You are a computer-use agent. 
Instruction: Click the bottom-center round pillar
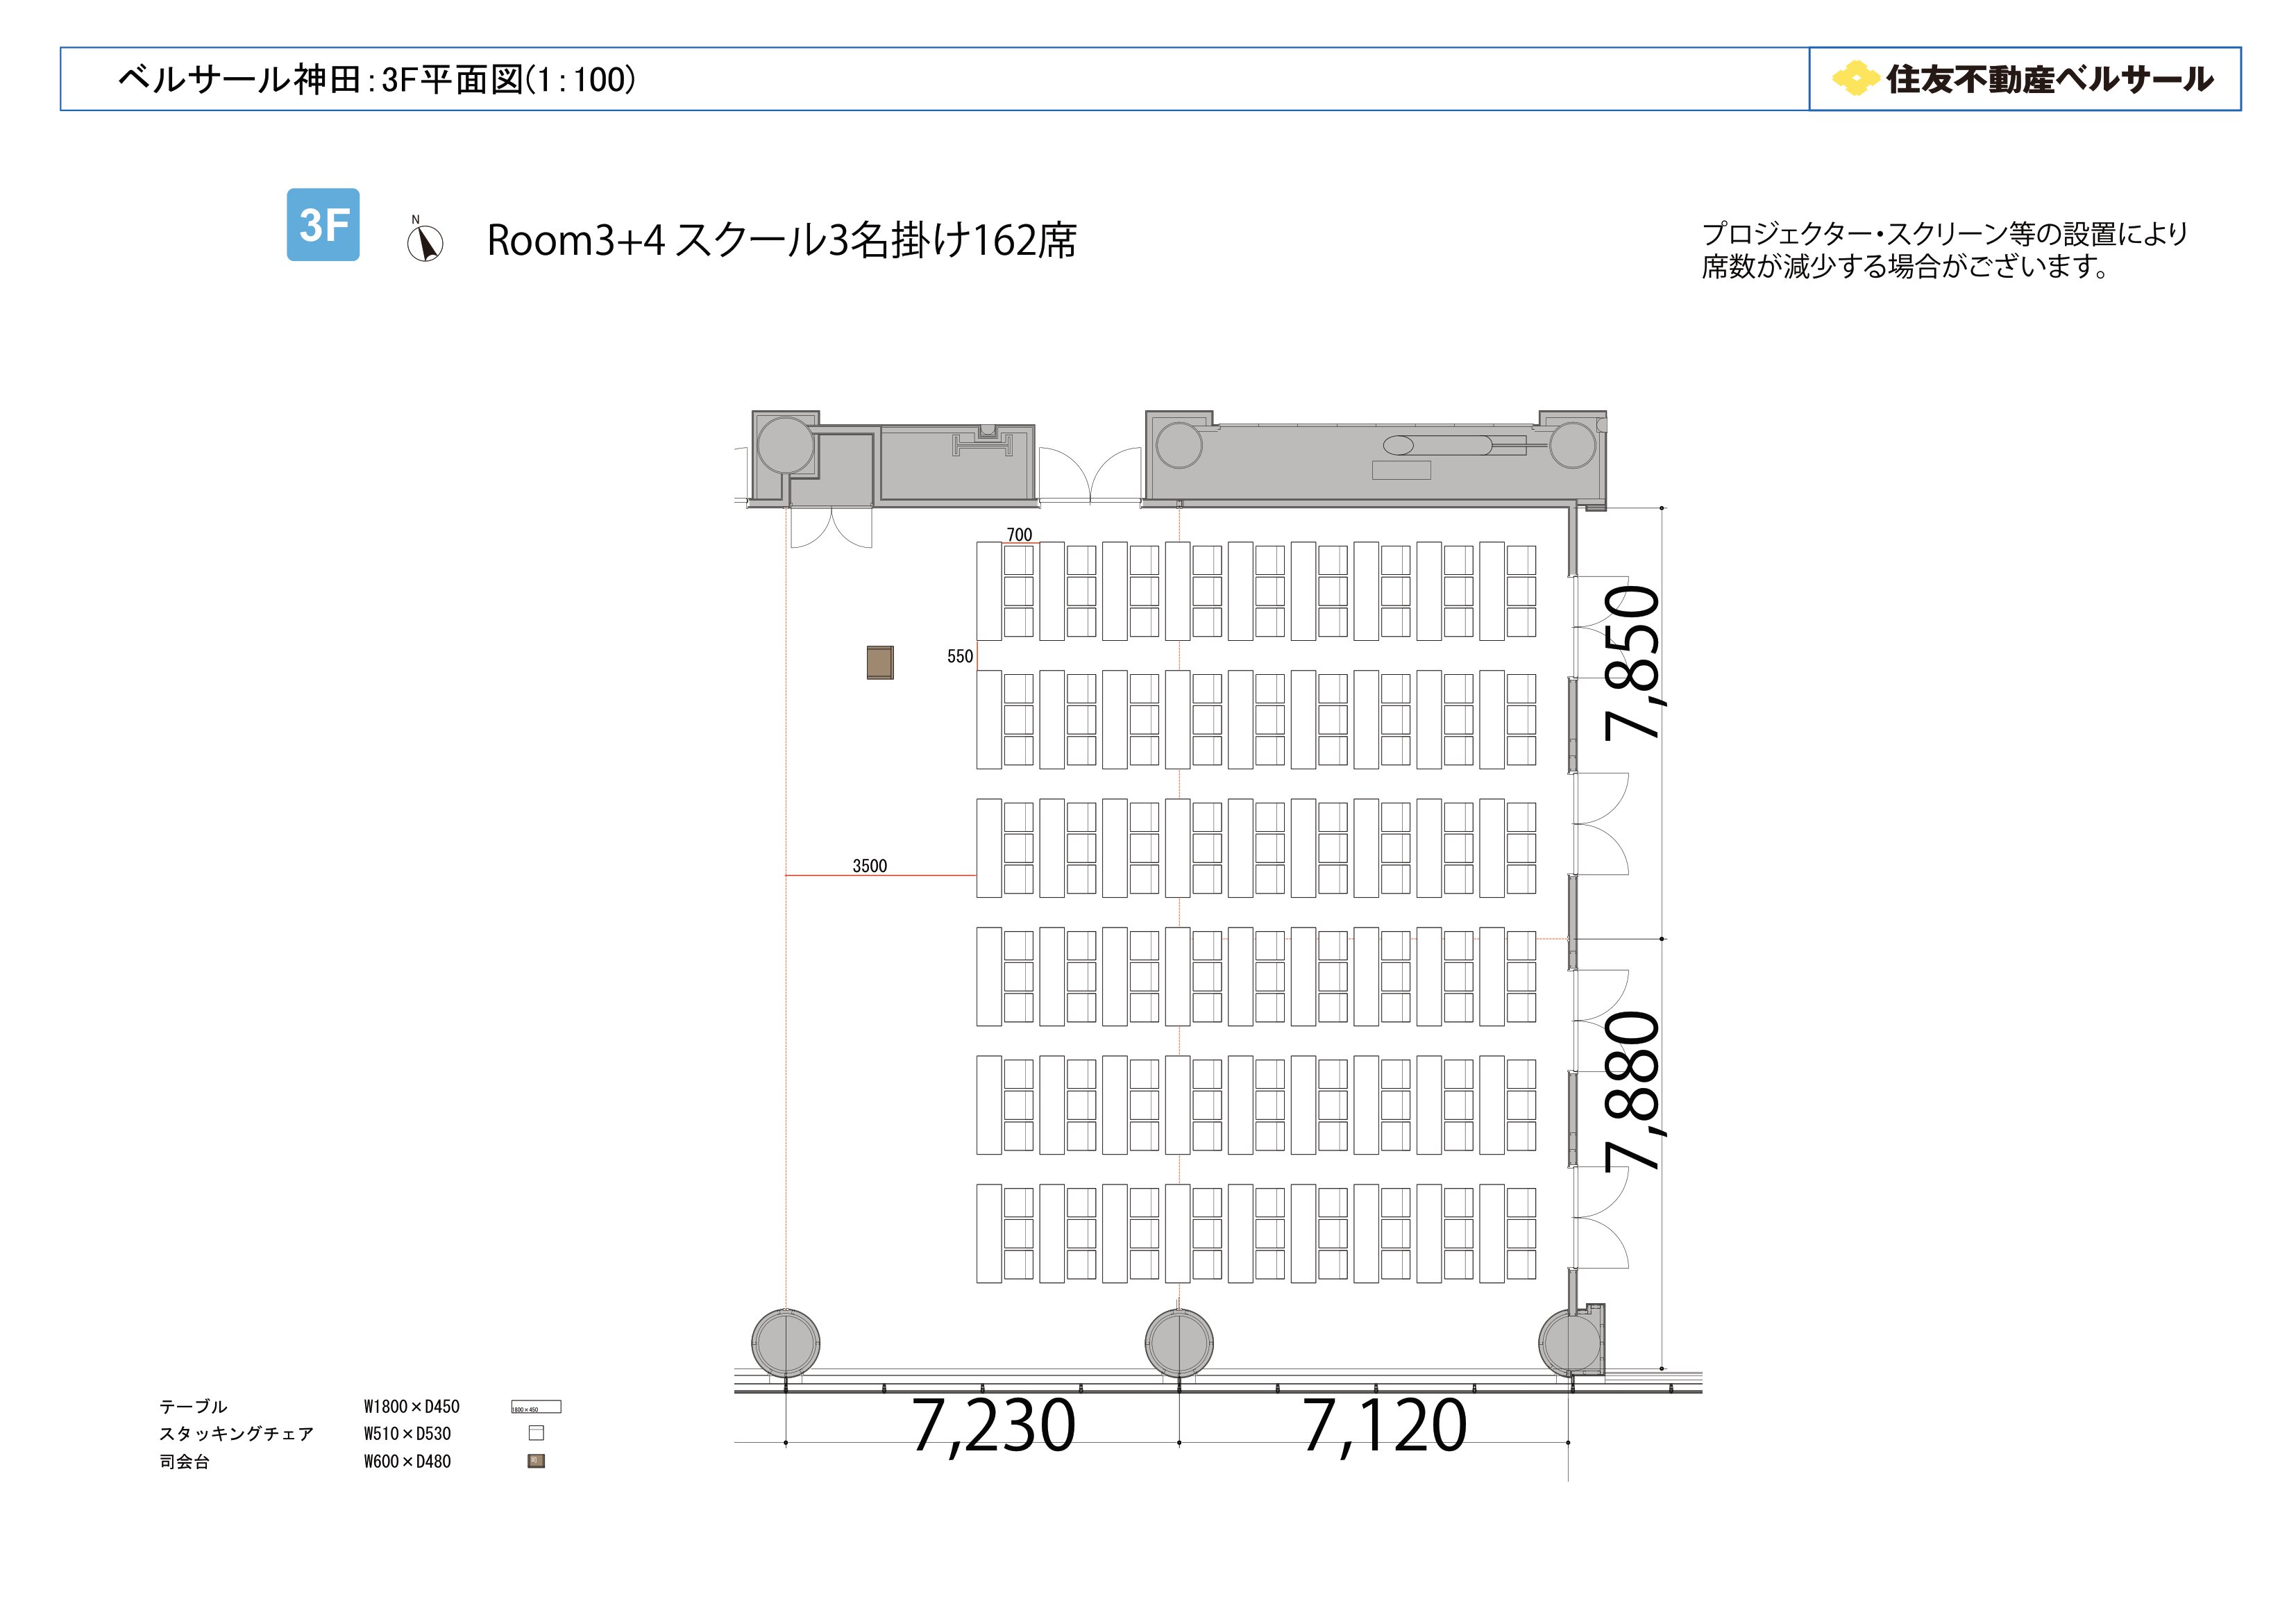[1179, 1343]
